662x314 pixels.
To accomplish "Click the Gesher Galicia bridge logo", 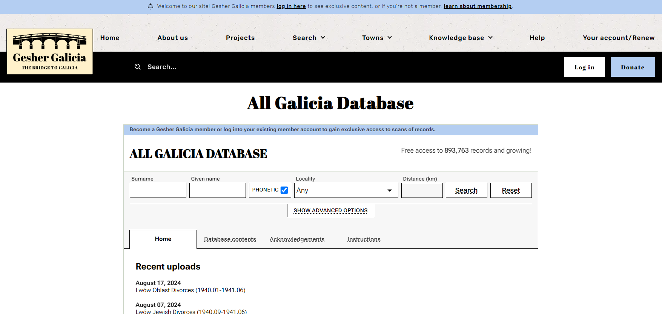I will pos(50,52).
